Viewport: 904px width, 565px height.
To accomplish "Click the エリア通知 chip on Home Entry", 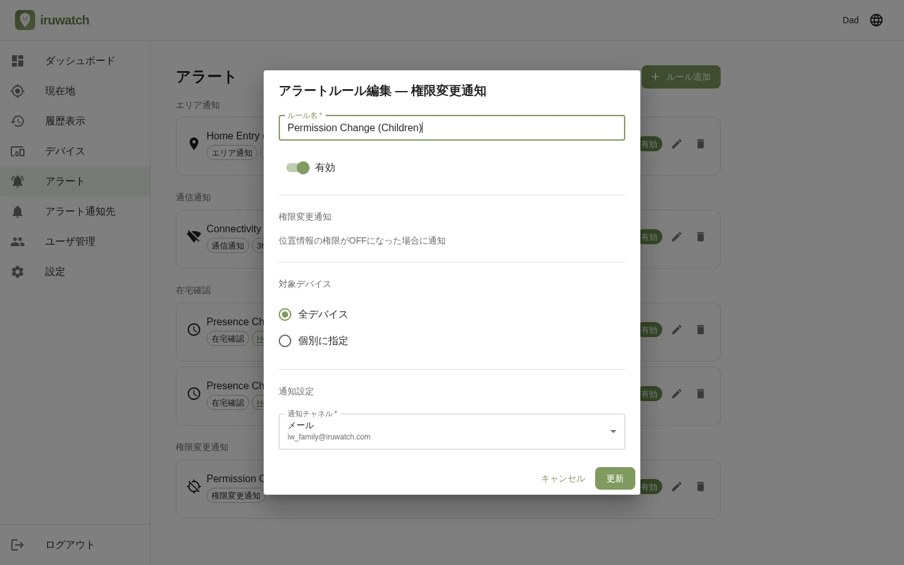I will coord(232,153).
